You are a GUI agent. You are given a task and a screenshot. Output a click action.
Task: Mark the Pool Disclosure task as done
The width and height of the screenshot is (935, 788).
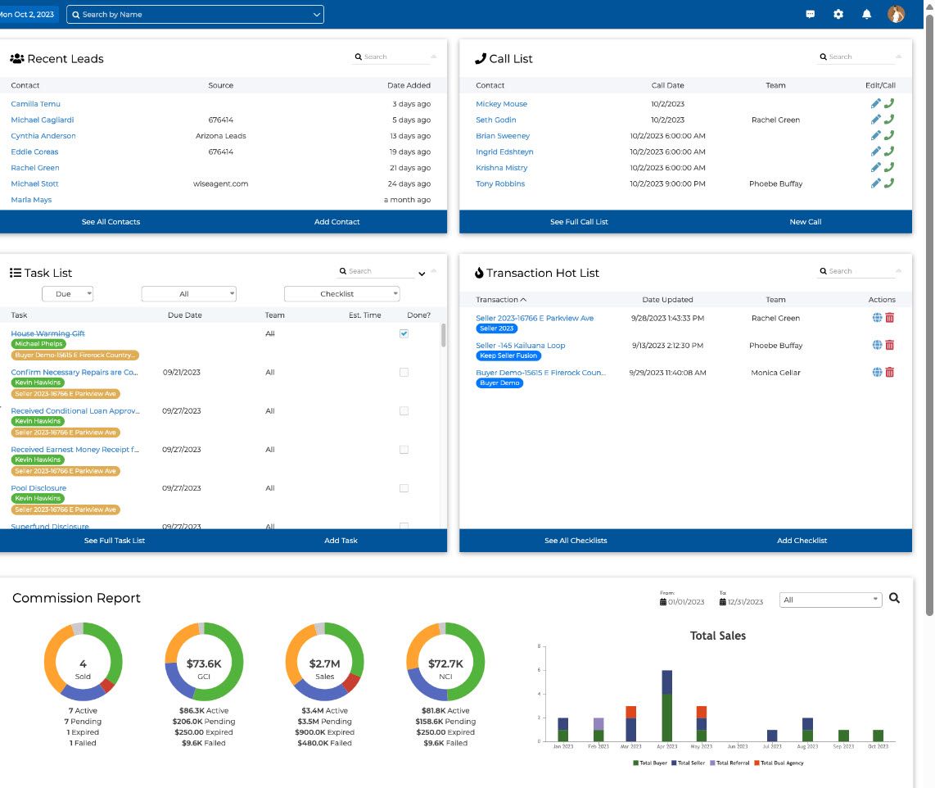[x=403, y=487]
